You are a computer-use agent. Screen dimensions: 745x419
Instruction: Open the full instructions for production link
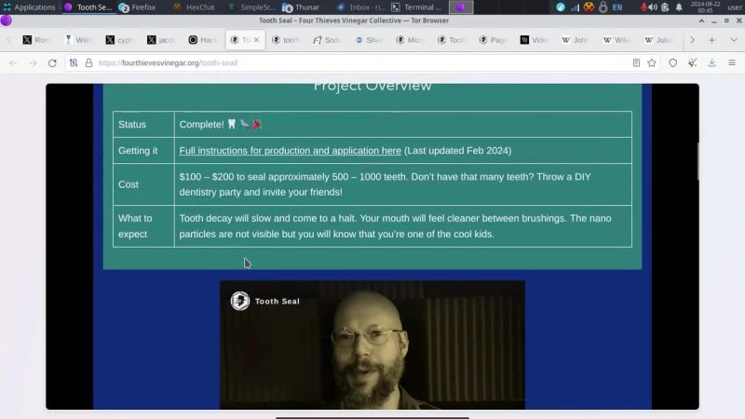pos(291,151)
